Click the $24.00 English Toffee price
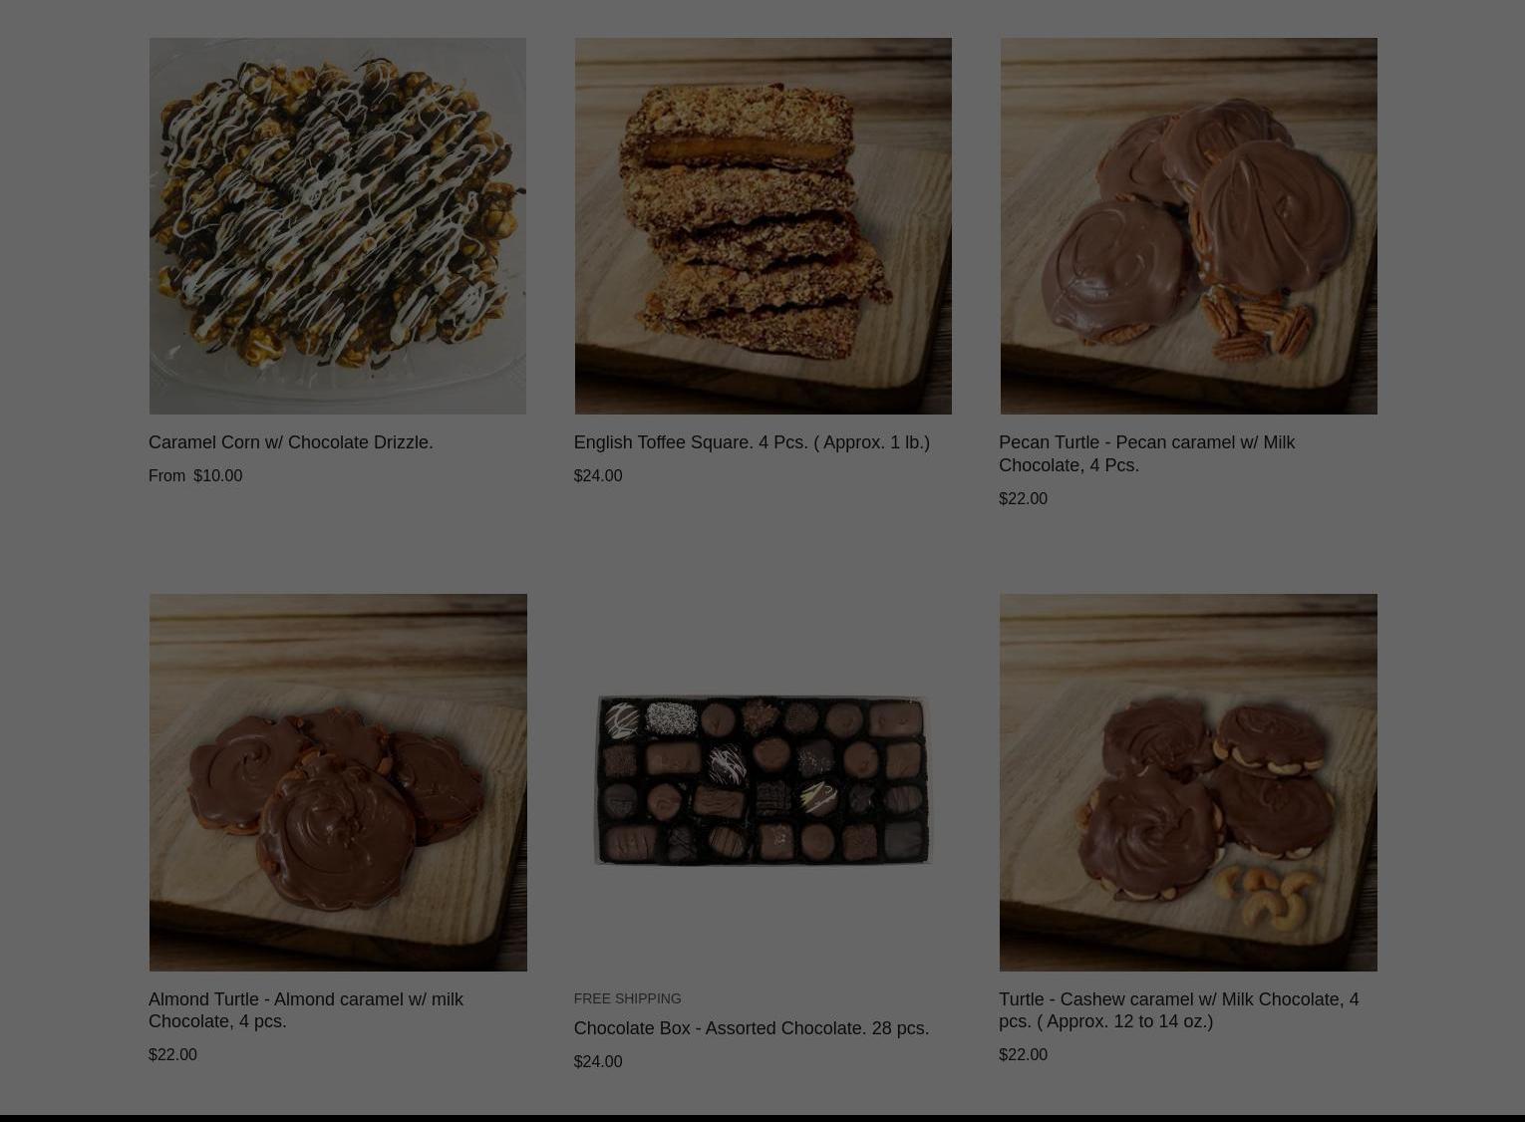This screenshot has height=1122, width=1525. pos(598,476)
